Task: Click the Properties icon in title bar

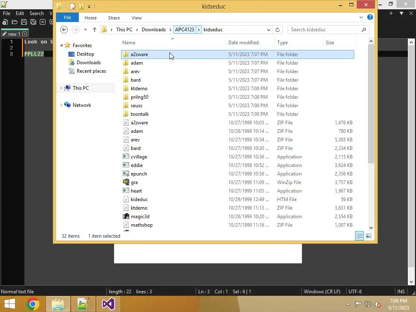Action: tap(72, 6)
